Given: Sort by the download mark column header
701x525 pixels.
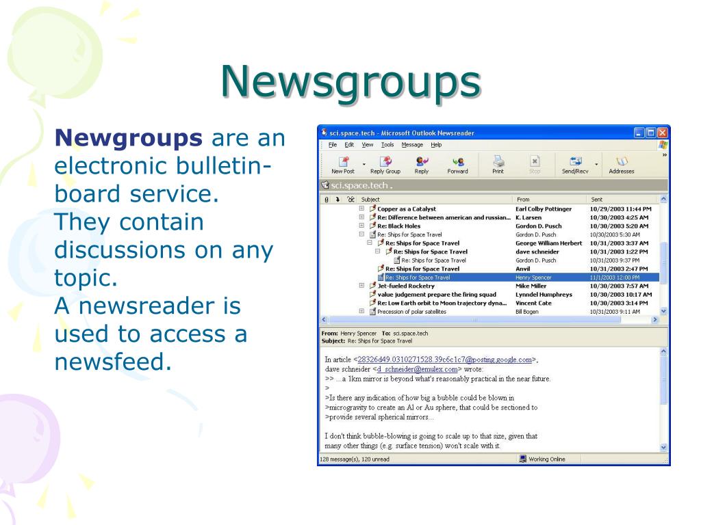Looking at the screenshot, I should [x=338, y=200].
